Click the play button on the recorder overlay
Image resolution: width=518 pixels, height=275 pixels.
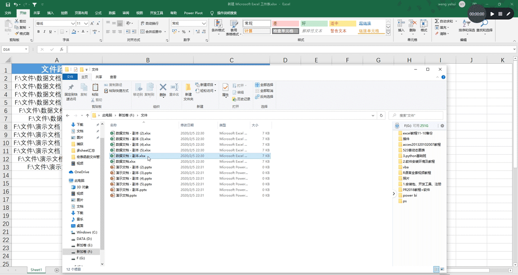[492, 14]
